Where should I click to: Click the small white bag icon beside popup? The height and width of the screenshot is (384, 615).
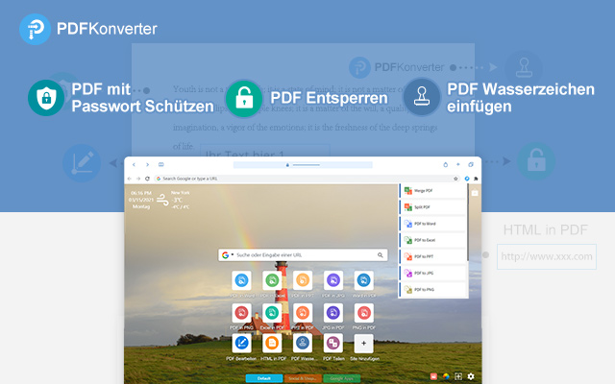(475, 193)
